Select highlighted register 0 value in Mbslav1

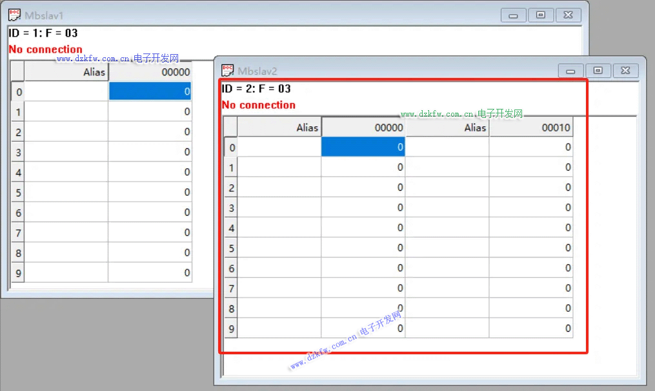coord(150,91)
